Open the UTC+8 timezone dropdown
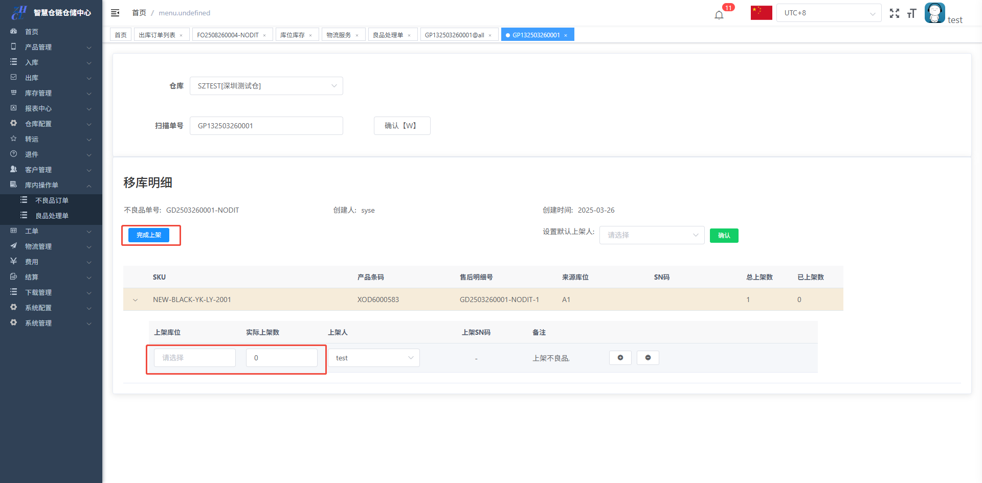 tap(829, 13)
